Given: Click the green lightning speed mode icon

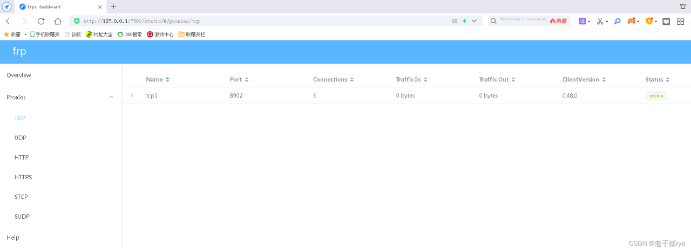Looking at the screenshot, I should click(464, 21).
